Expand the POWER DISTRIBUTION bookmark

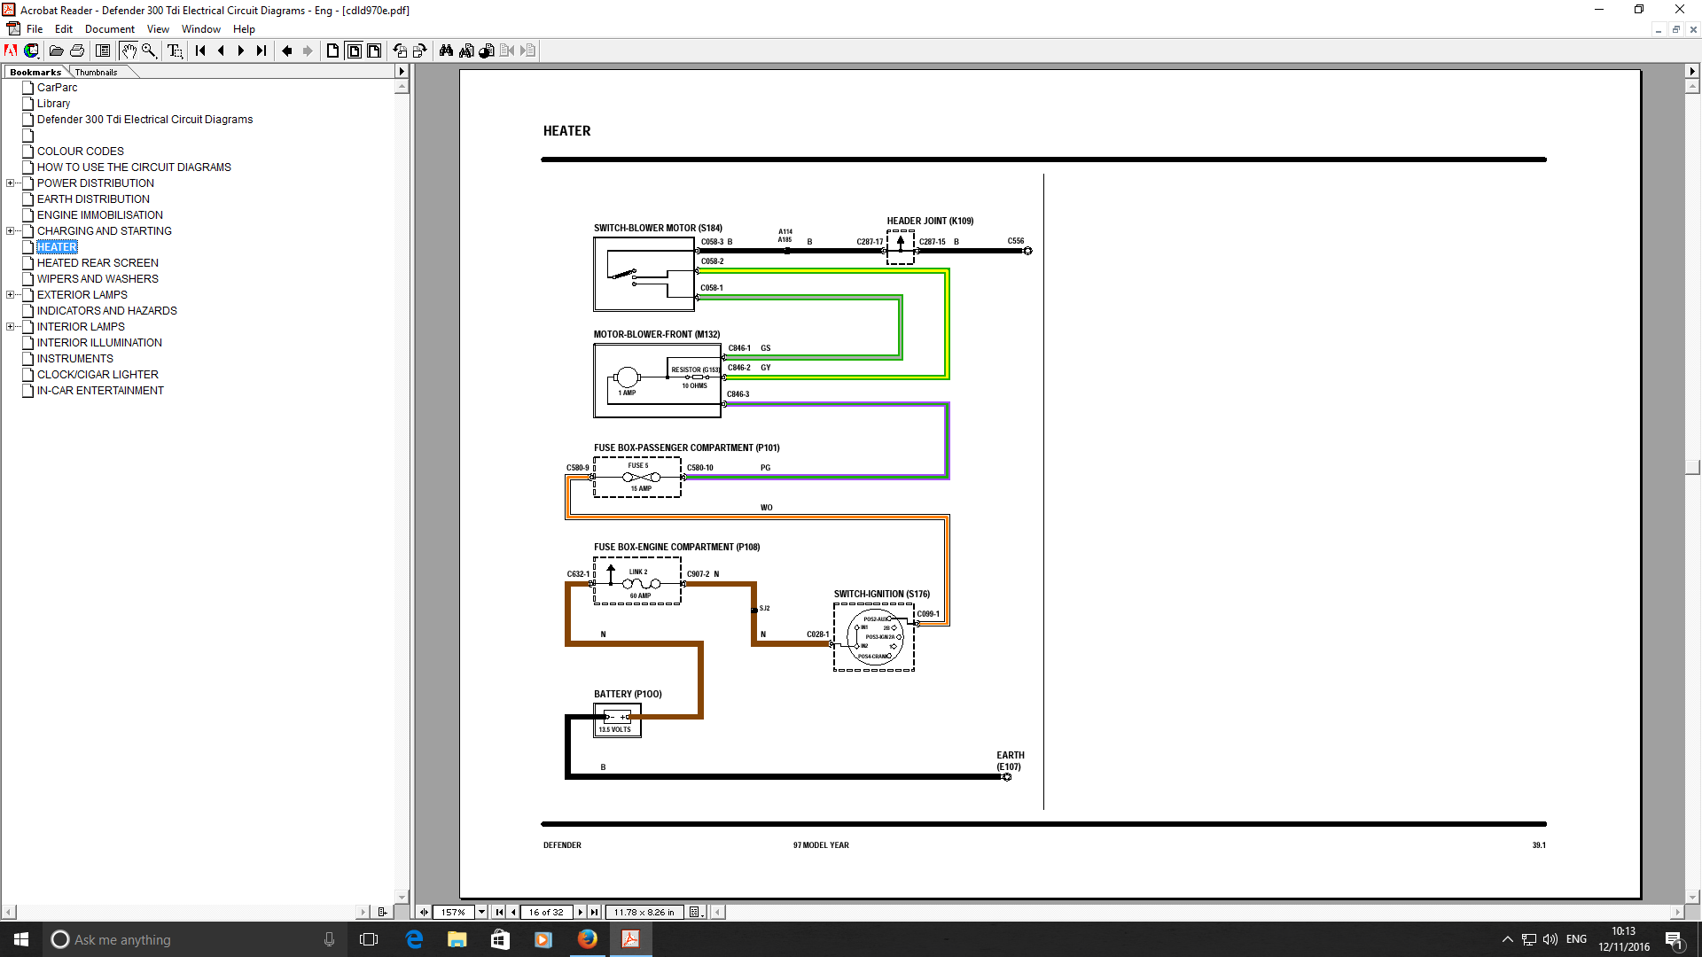click(10, 183)
